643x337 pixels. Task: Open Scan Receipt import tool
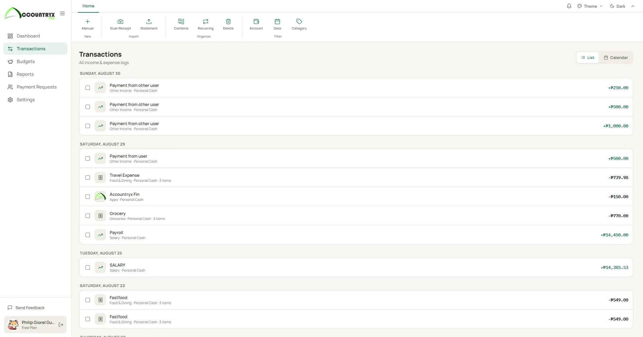point(120,24)
